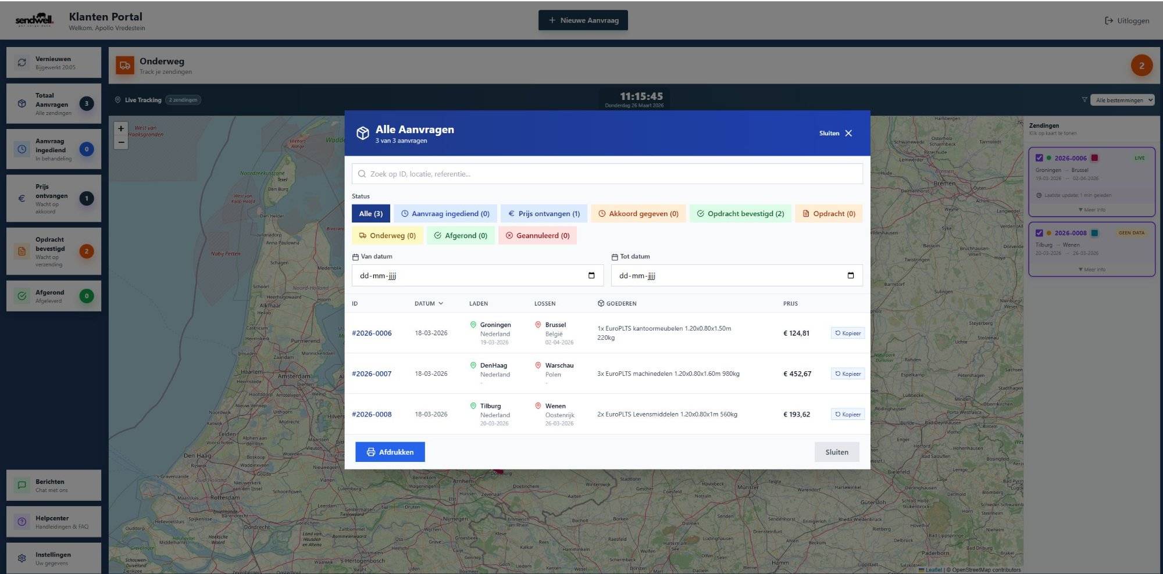Click calendar icon in Van datum field
1163x574 pixels.
tap(591, 275)
